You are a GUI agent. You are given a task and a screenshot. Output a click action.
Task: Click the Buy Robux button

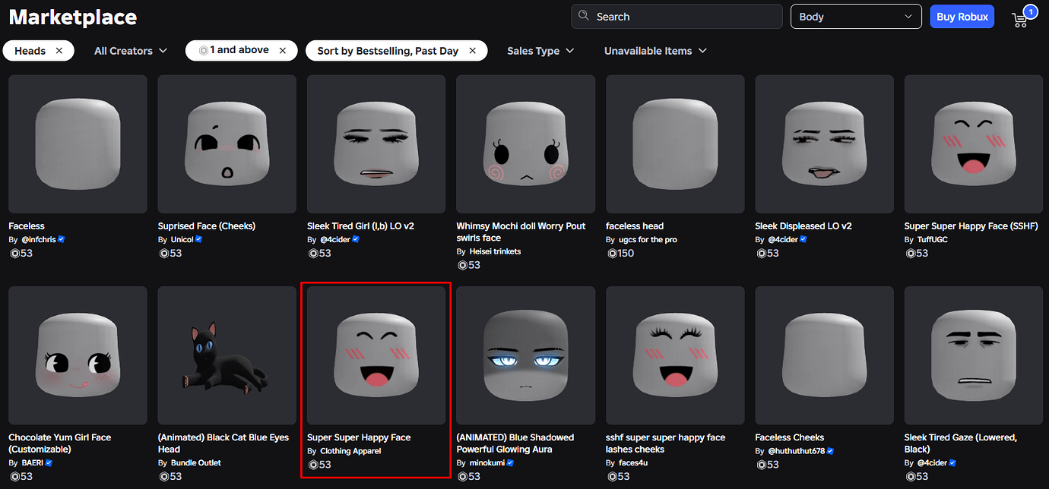click(962, 17)
